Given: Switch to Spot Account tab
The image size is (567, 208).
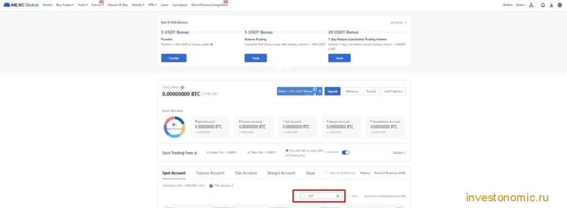Looking at the screenshot, I should (x=174, y=173).
